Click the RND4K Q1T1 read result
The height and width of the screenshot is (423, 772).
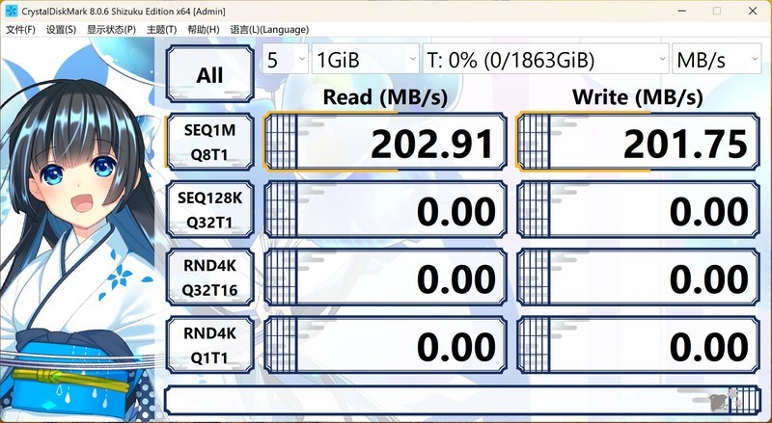385,345
